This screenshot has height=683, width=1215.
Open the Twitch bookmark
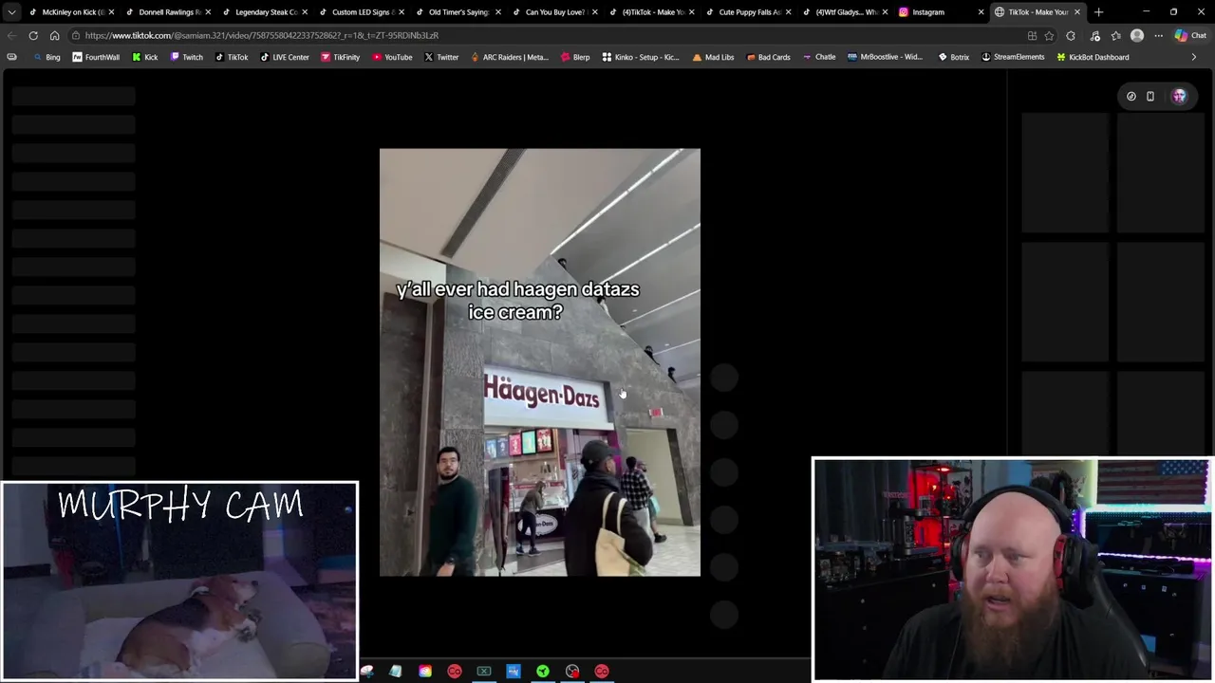(186, 57)
